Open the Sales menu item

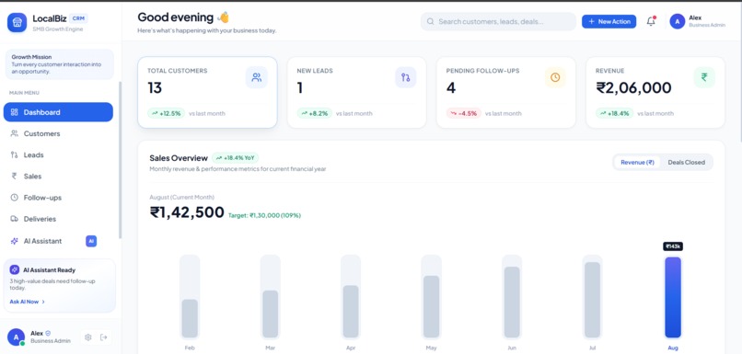pos(58,177)
